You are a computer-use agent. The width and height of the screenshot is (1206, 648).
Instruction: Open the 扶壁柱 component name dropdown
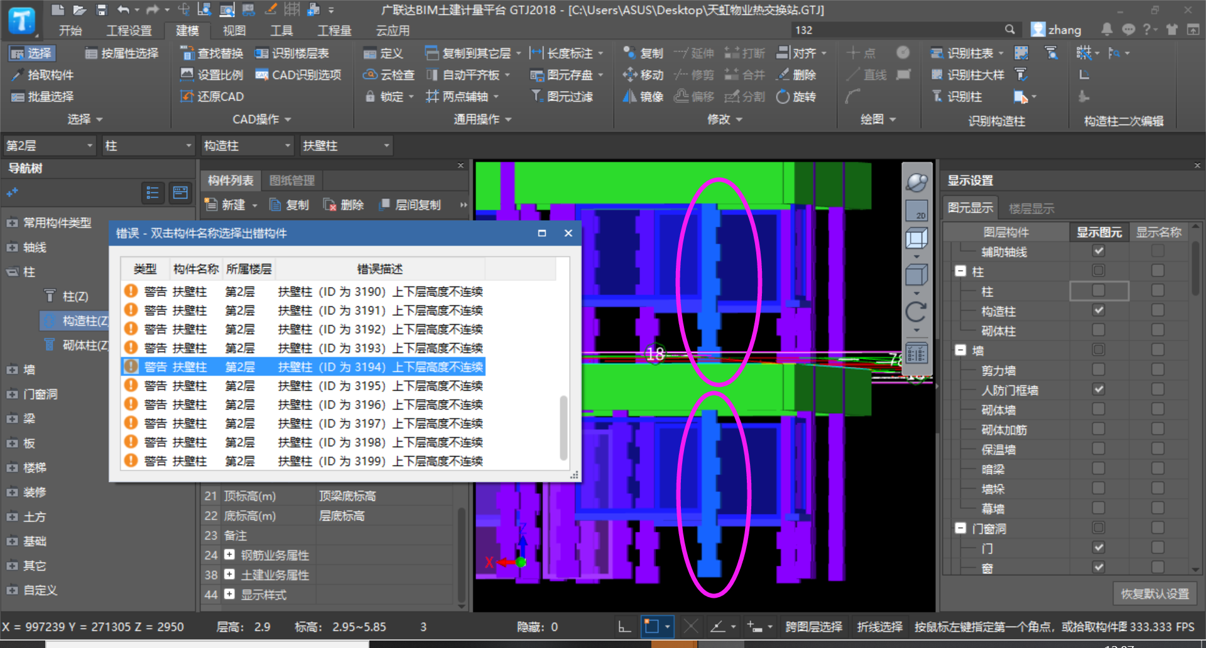346,146
